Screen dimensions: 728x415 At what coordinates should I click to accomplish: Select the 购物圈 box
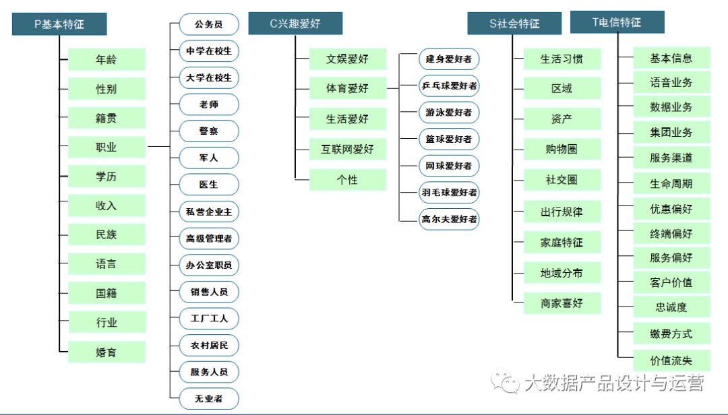(562, 149)
